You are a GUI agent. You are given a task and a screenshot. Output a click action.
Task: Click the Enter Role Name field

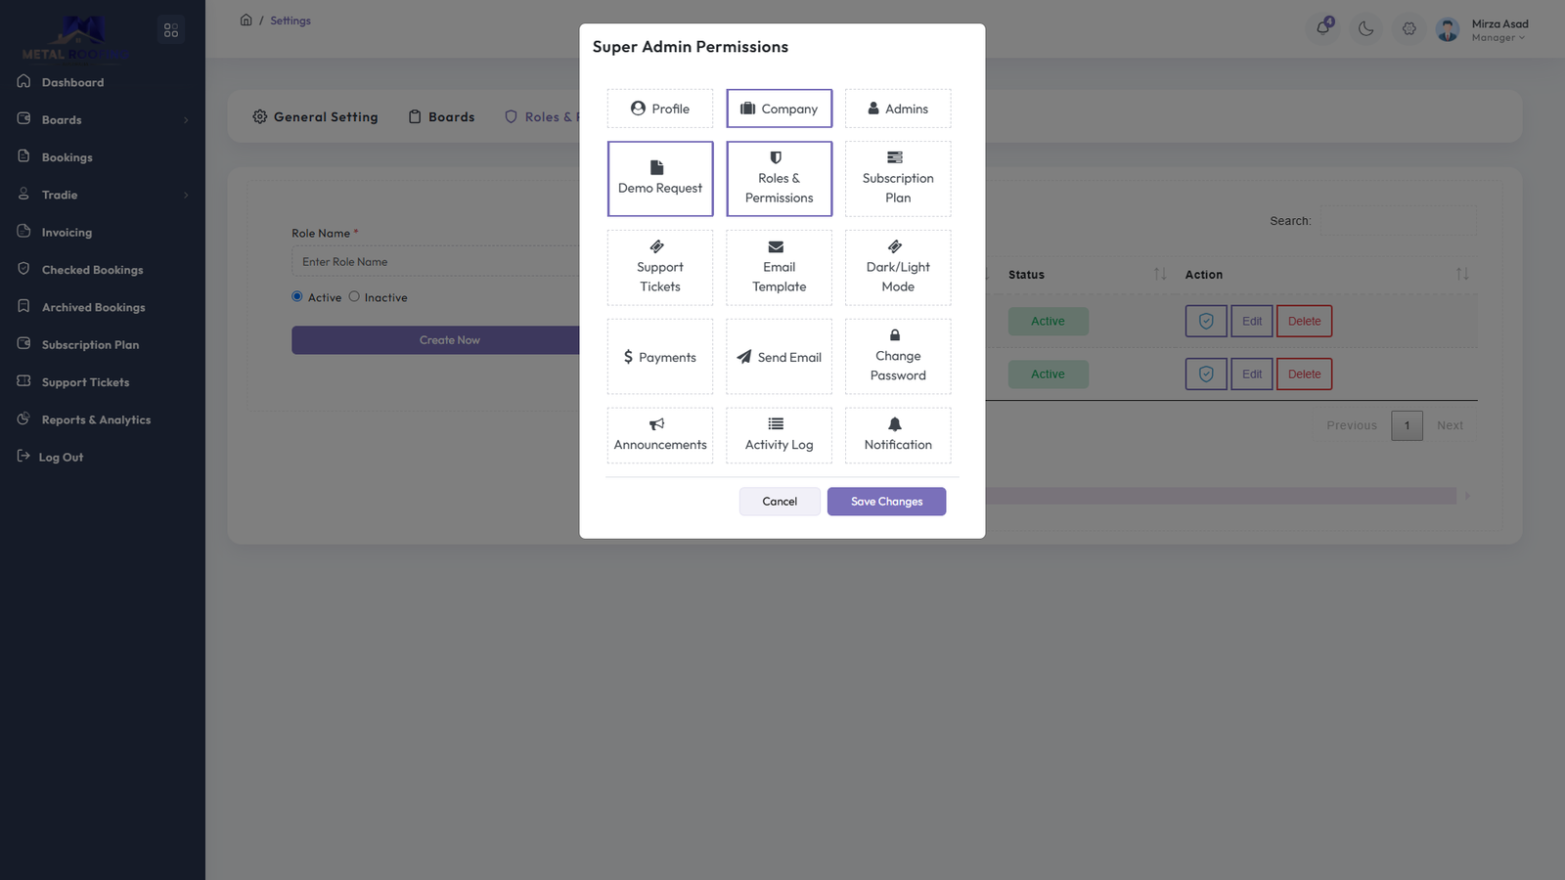click(x=435, y=262)
